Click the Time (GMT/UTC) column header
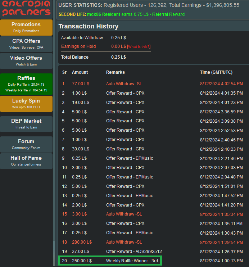This screenshot has width=249, height=267. click(x=216, y=72)
